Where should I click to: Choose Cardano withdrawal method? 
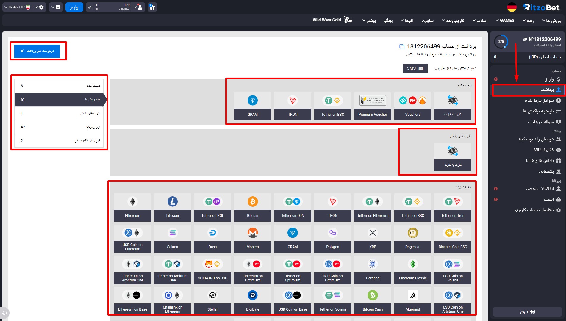[373, 270]
